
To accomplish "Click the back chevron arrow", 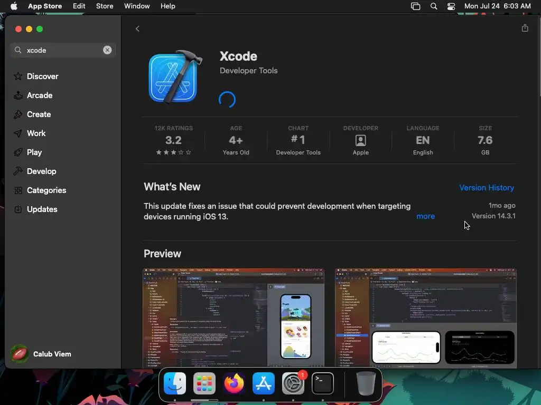I will (x=137, y=29).
